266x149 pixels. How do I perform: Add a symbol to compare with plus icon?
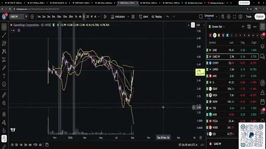[x=32, y=17]
